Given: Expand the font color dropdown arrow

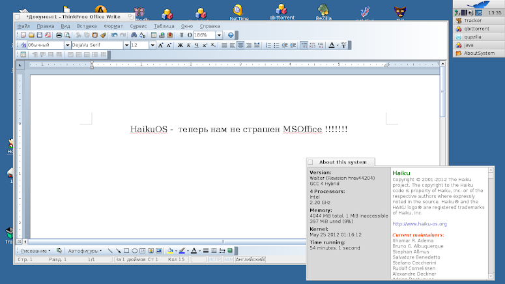Looking at the screenshot, I should pos(338,46).
